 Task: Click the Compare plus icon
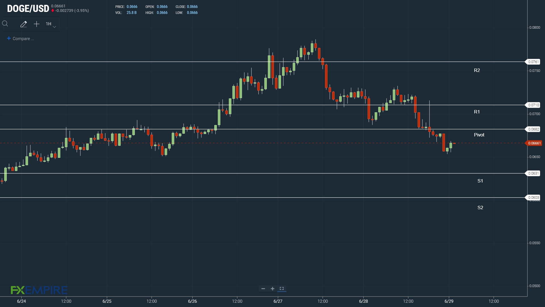point(9,38)
